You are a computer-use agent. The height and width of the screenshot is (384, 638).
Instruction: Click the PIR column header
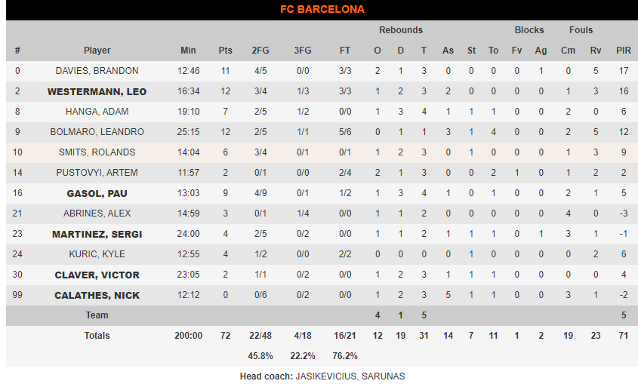(x=624, y=51)
